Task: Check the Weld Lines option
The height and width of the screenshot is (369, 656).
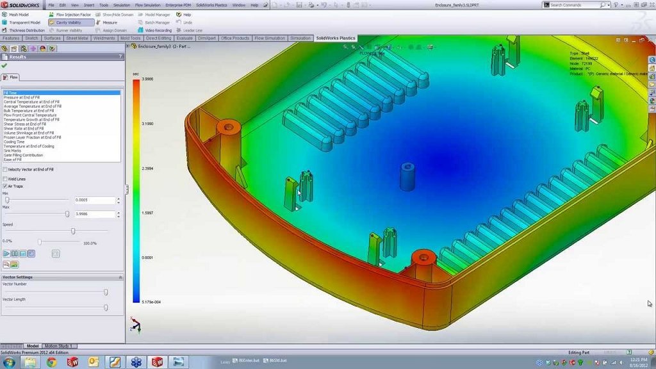Action: 5,179
